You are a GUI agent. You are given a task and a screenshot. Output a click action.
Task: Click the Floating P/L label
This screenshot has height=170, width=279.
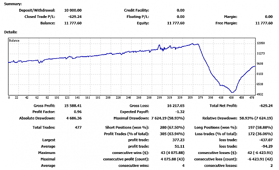138,17
